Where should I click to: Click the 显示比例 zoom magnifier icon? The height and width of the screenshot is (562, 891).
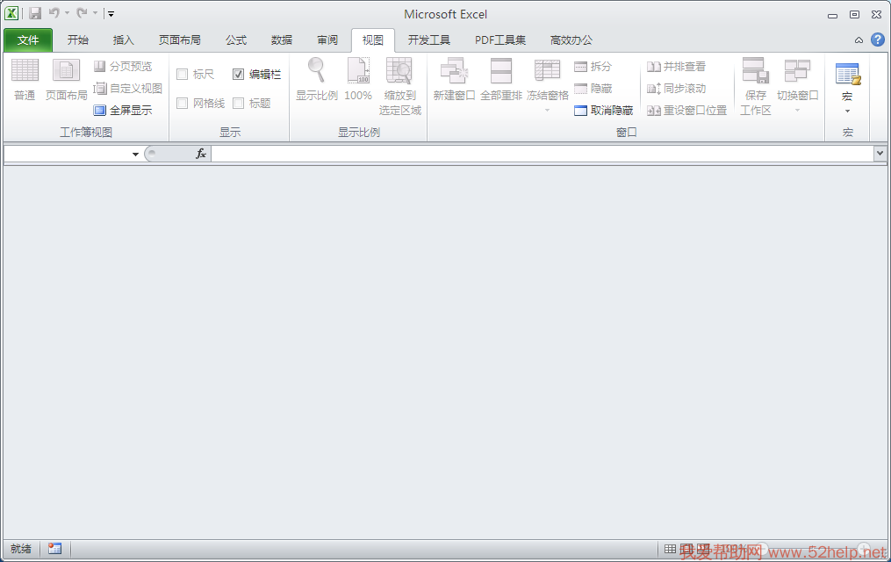(316, 70)
